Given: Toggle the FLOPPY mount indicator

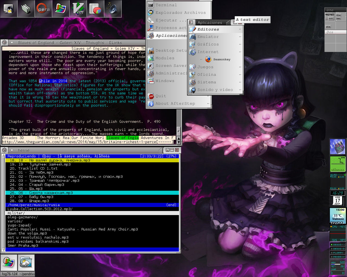Looking at the screenshot, I should pyautogui.click(x=338, y=253).
